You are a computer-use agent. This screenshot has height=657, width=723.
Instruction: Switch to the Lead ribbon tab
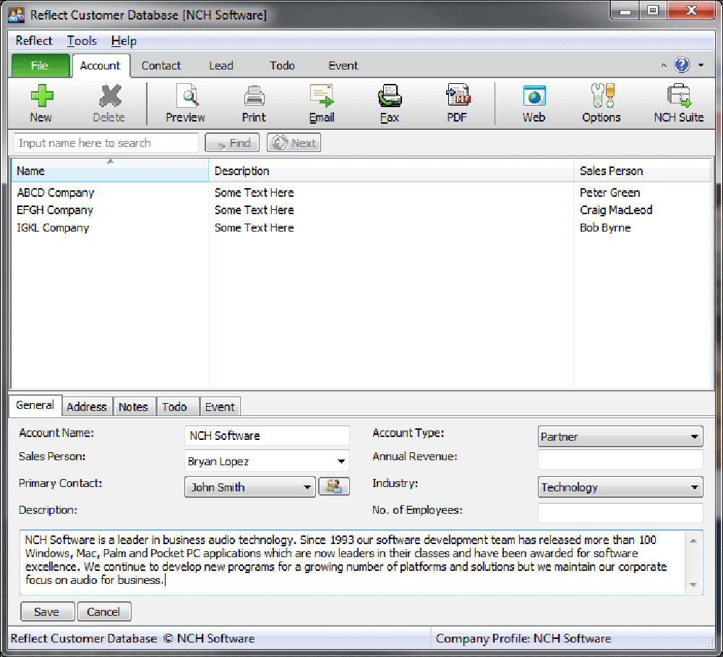click(221, 66)
